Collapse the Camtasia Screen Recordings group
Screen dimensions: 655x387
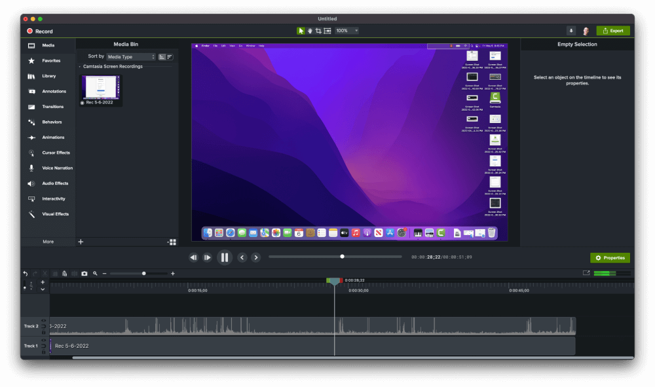(x=80, y=67)
